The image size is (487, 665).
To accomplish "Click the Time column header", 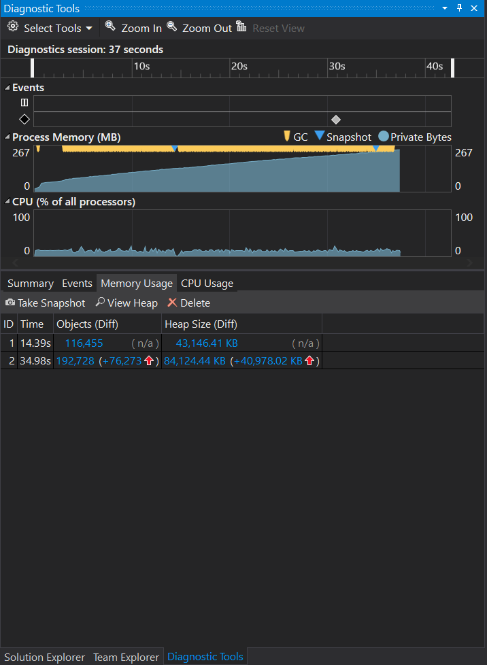I will pos(35,324).
